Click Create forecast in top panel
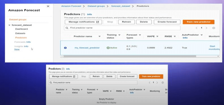This screenshot has height=105, width=224. [x=167, y=22]
